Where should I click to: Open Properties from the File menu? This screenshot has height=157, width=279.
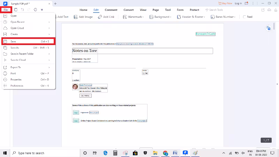29,80
